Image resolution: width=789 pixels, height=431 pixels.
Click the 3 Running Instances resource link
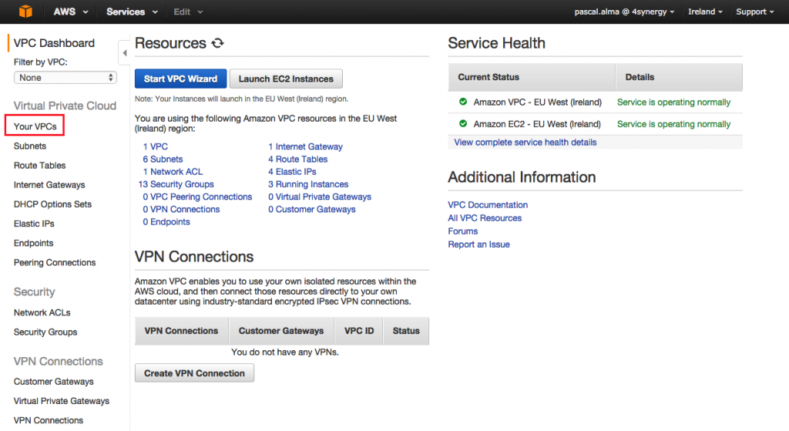tap(308, 185)
